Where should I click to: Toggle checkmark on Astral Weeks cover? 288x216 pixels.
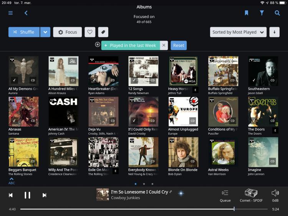tap(214, 161)
